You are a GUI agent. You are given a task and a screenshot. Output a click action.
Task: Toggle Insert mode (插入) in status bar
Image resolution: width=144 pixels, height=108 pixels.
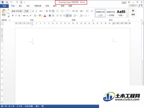click(x=37, y=106)
